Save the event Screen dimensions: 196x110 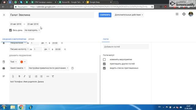point(105,15)
